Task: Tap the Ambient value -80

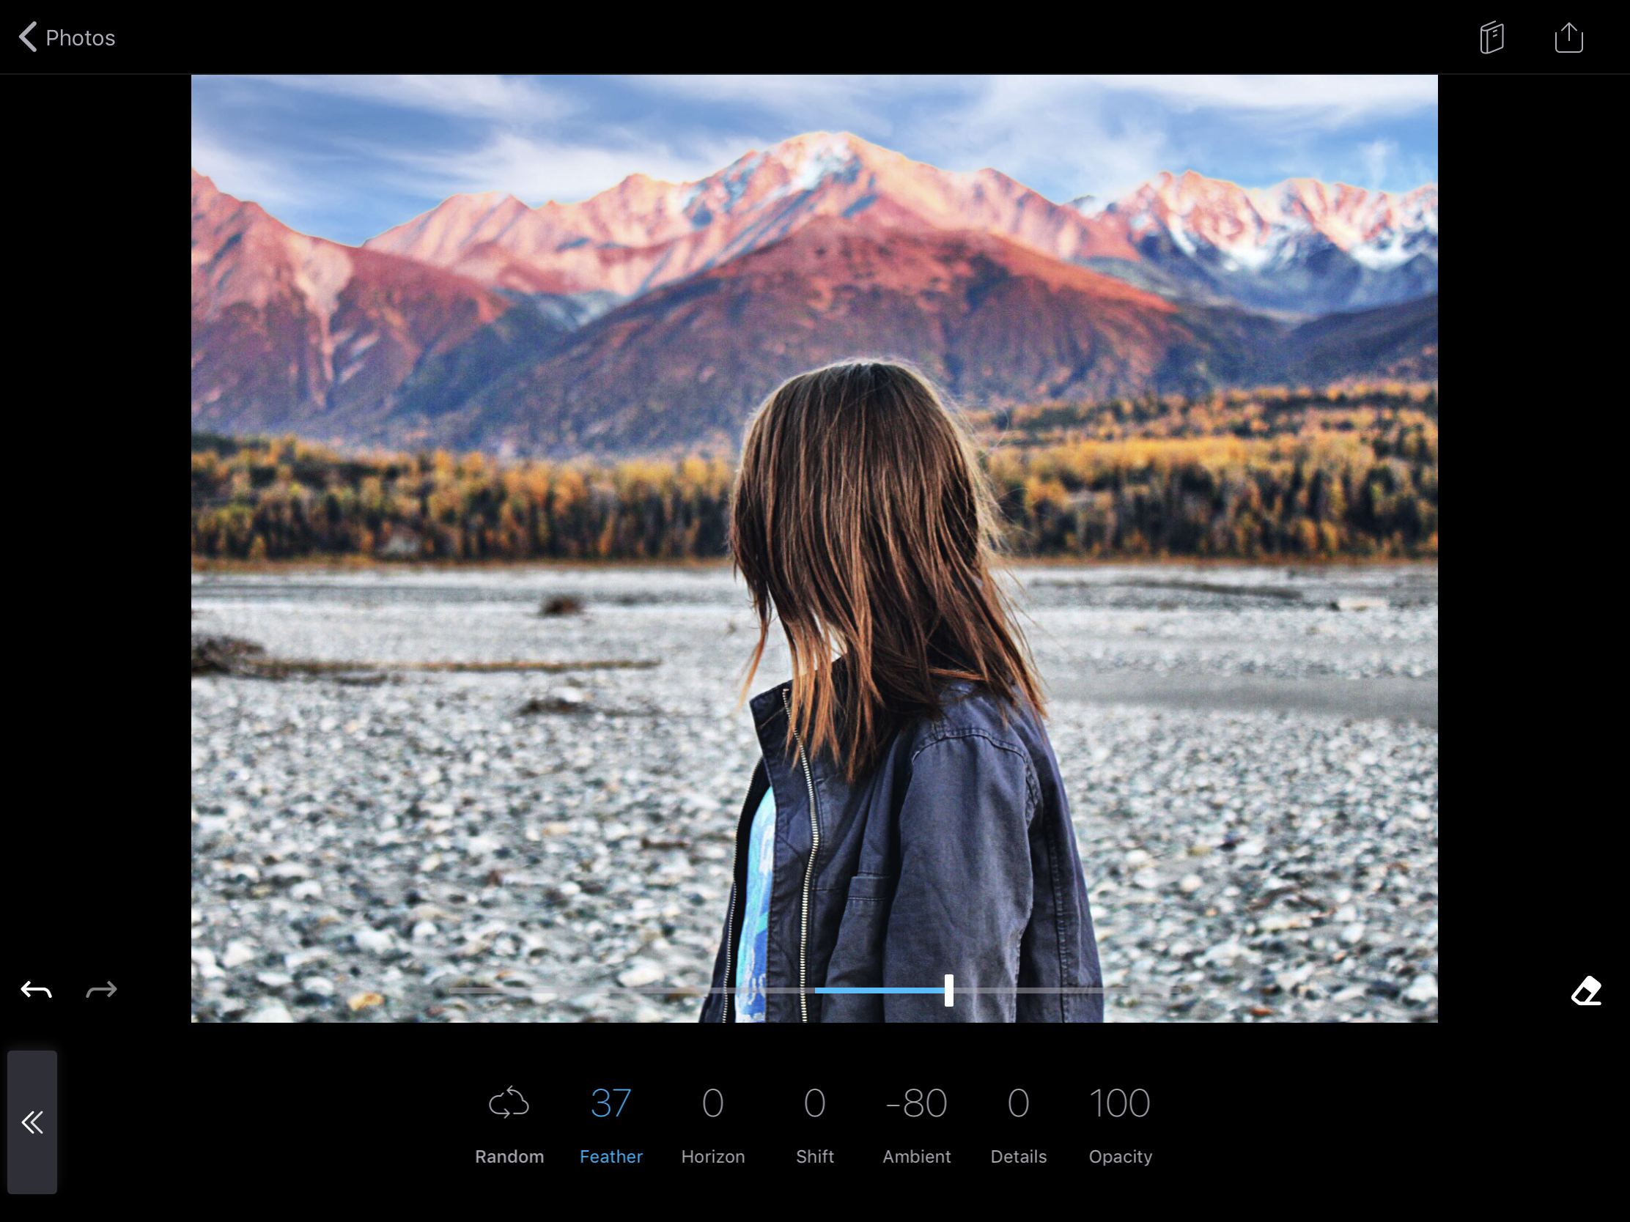Action: [916, 1103]
